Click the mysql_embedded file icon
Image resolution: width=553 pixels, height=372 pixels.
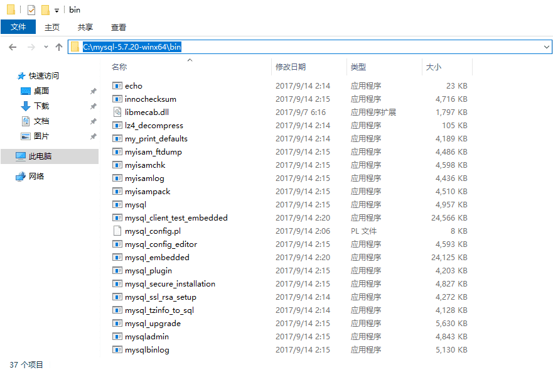[x=117, y=257]
